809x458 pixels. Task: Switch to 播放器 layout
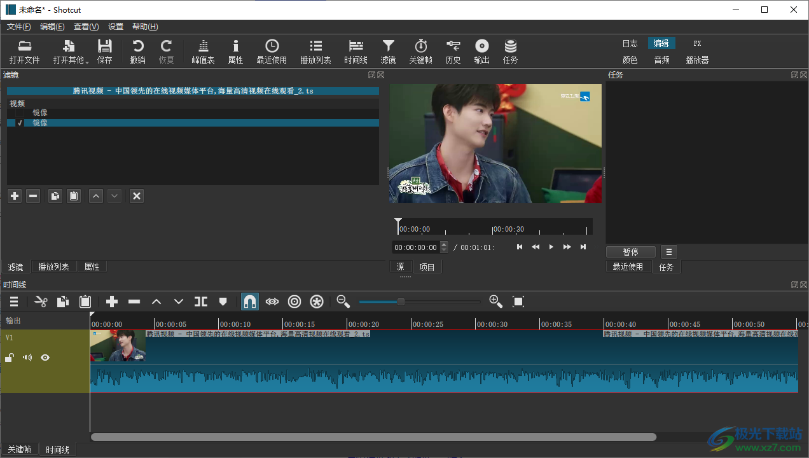(697, 60)
